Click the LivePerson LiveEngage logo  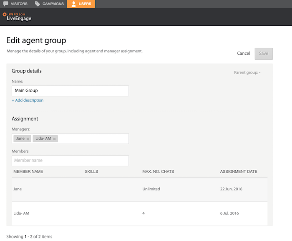(17, 17)
